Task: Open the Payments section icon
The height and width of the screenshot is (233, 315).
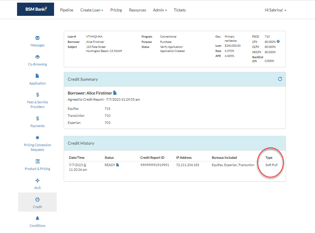Action: [x=37, y=118]
